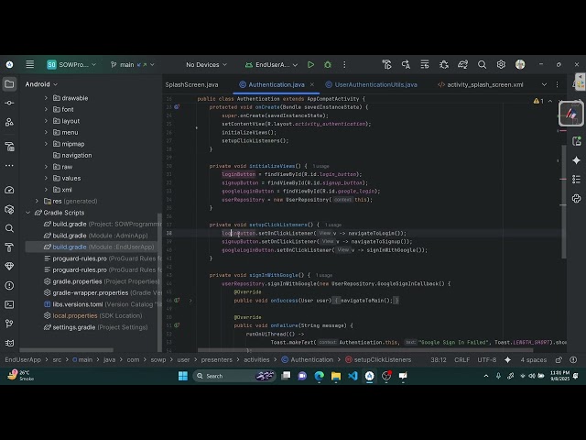Open the SOWPro project dropdown

coord(71,65)
